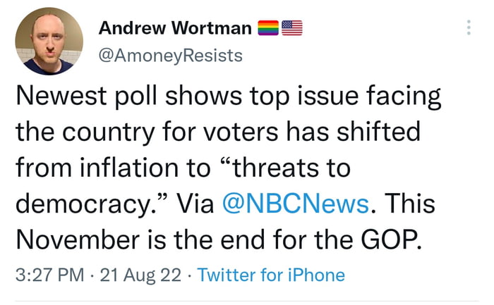
Task: Click the Twitter for iPhone source link
Action: [272, 275]
